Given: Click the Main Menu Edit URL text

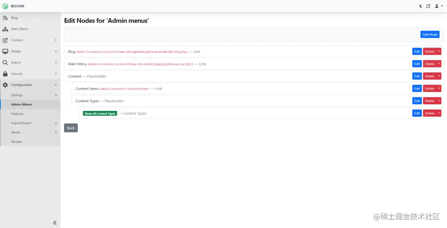Looking at the screenshot, I should pyautogui.click(x=141, y=64).
